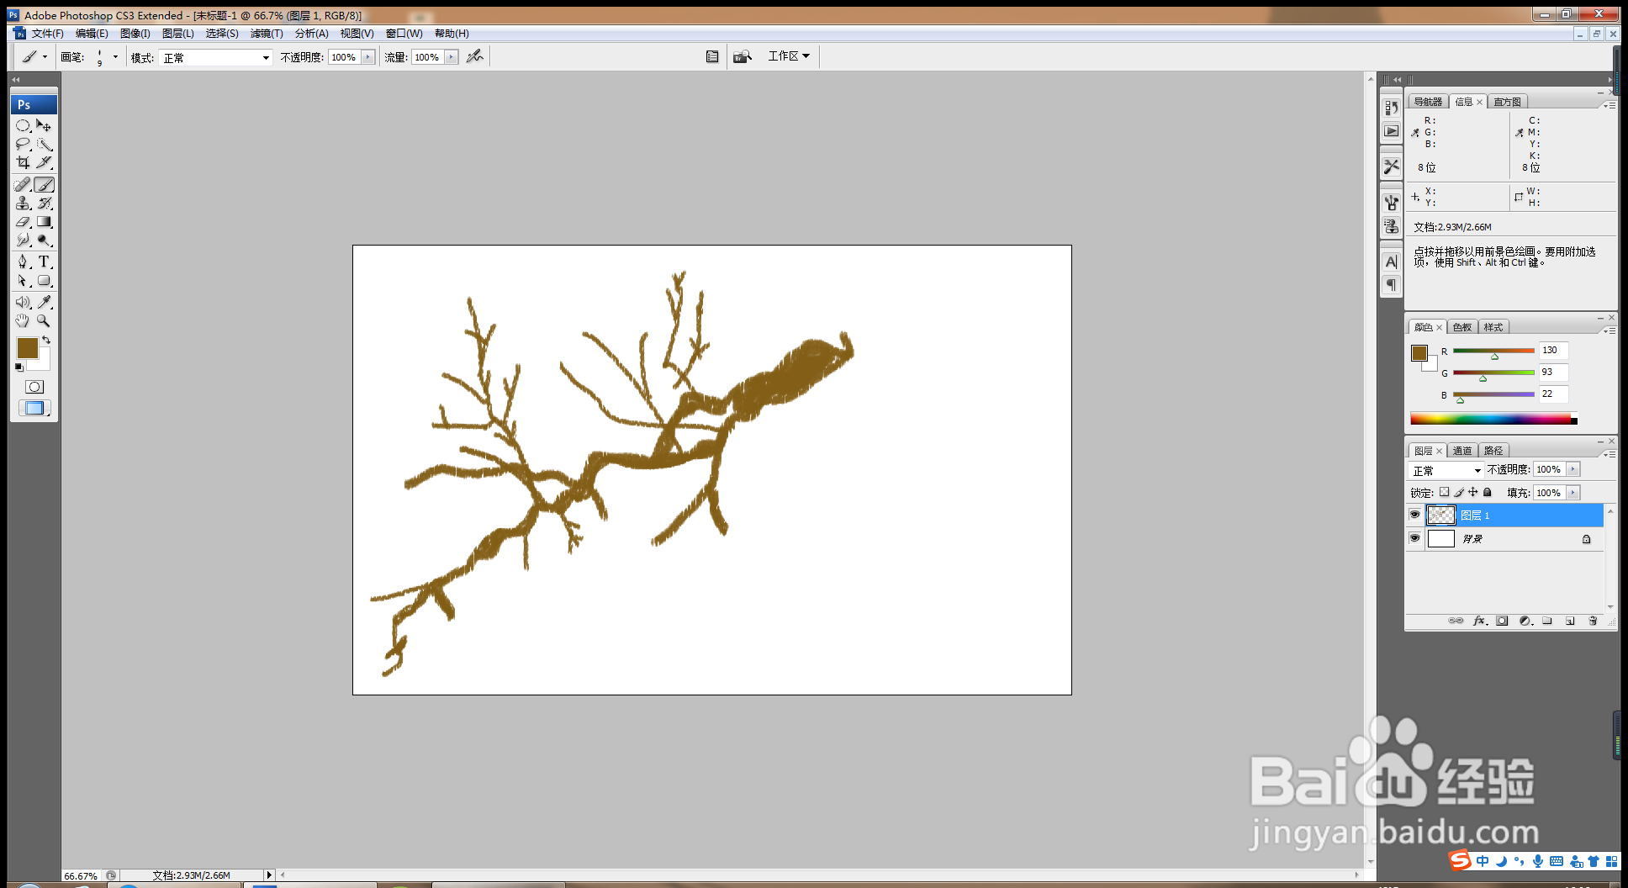Select the Magic Wand tool

tap(45, 144)
